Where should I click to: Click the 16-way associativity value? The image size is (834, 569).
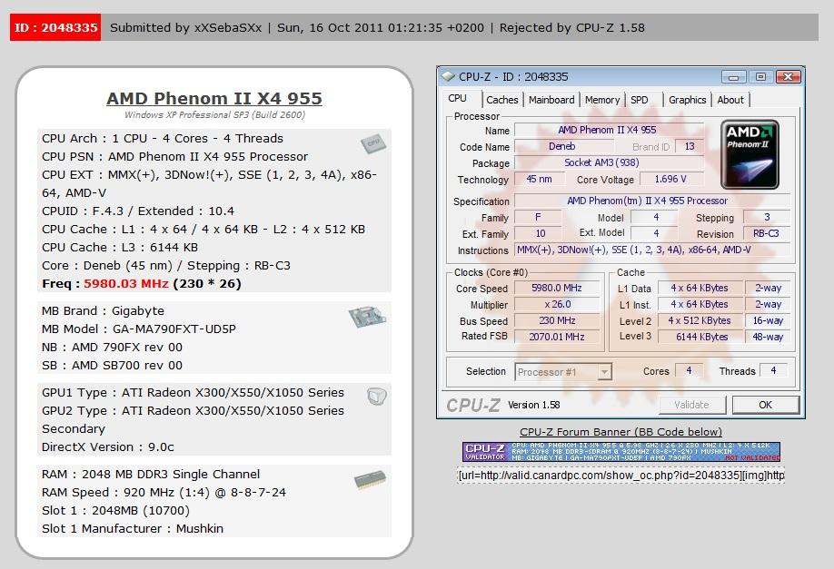[x=768, y=321]
